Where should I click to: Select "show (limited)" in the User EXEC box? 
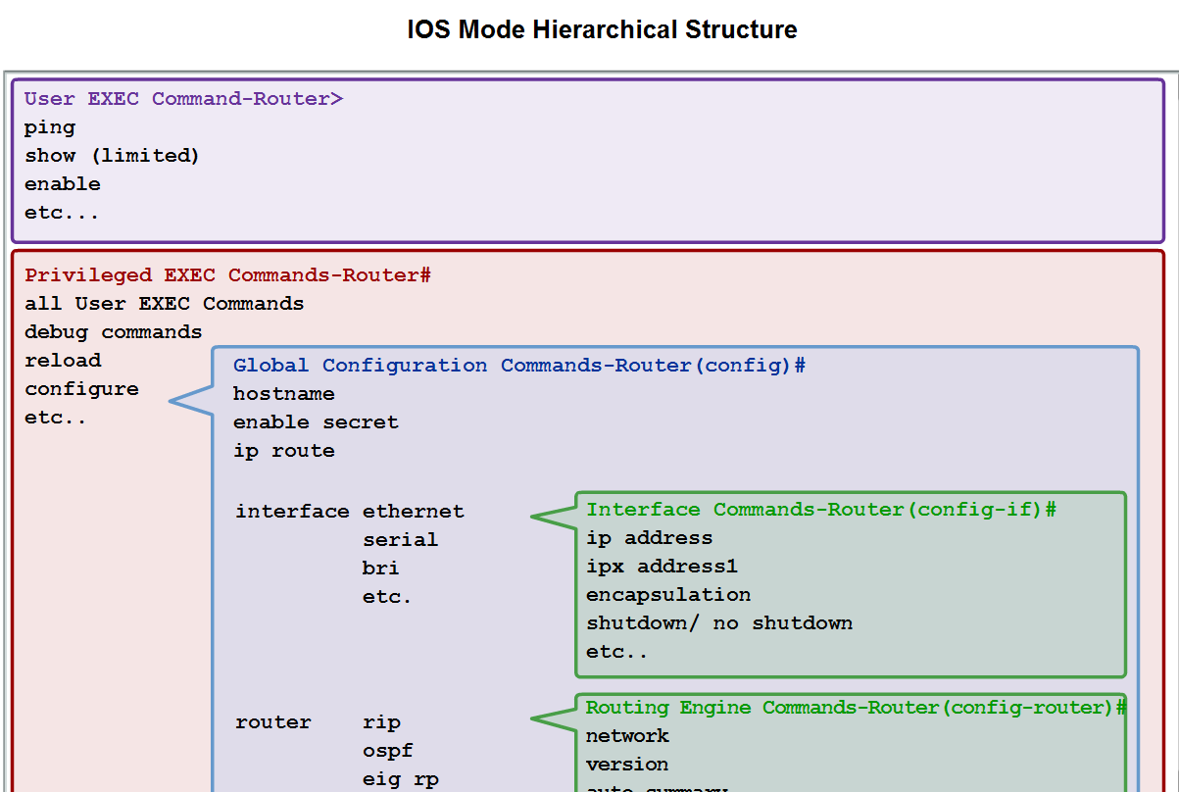click(x=111, y=155)
